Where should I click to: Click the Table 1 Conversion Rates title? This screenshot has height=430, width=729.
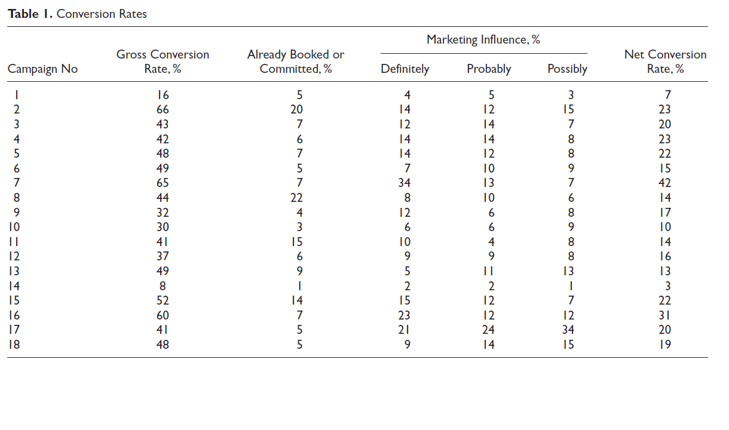pos(77,14)
